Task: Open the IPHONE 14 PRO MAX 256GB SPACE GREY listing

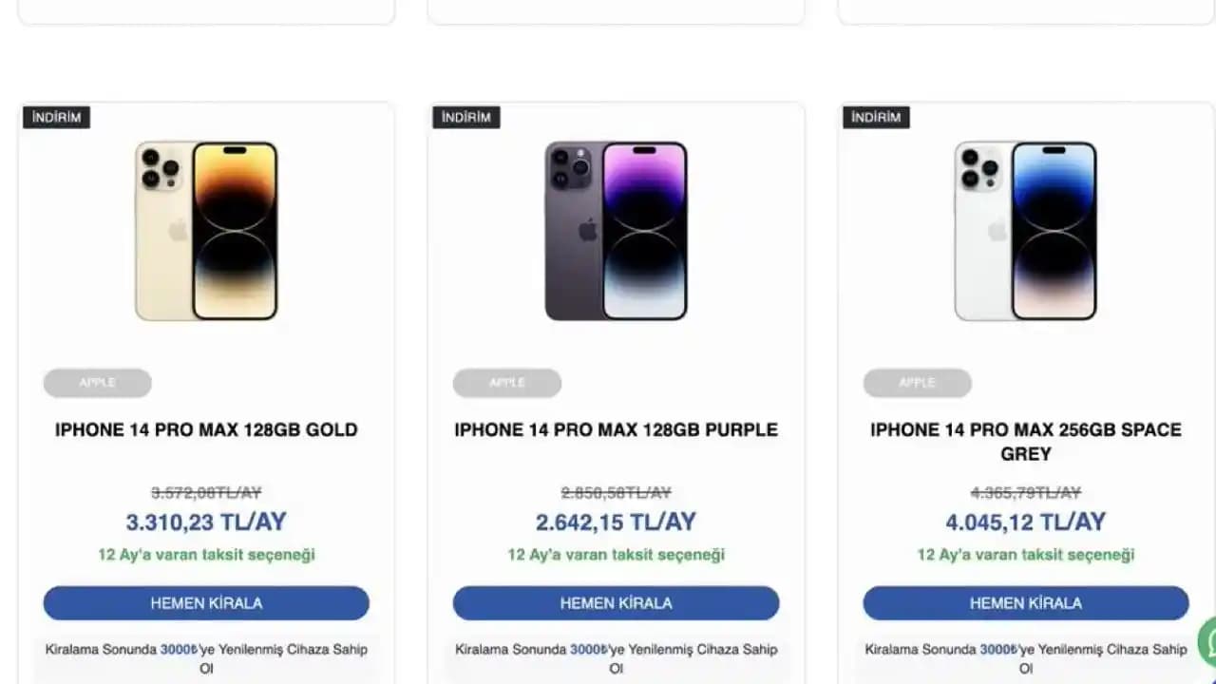Action: tap(1026, 442)
